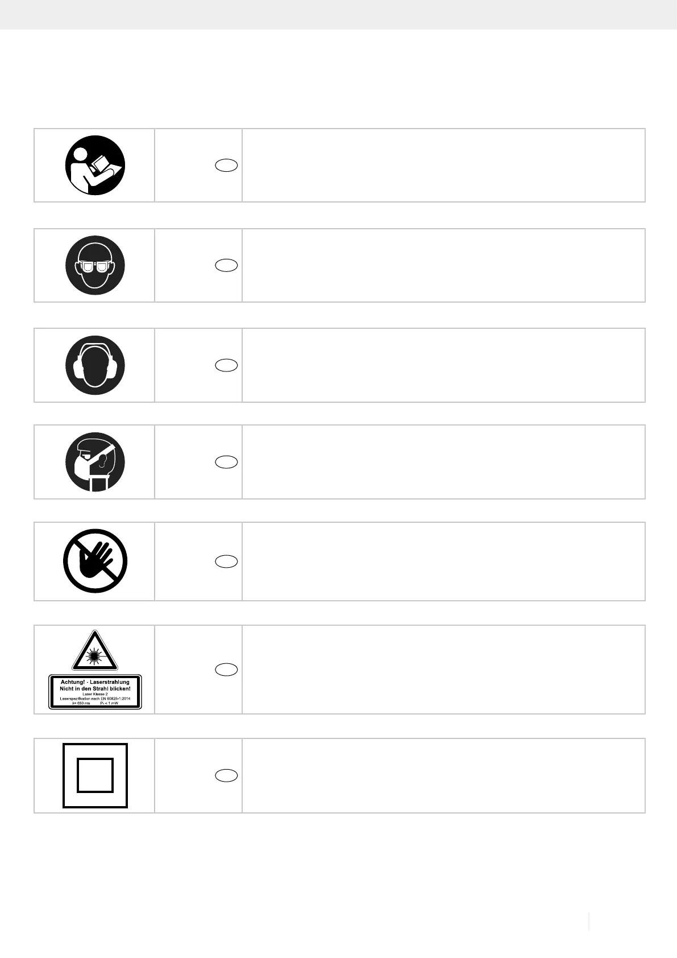Click the double-square protection class II symbol
The height and width of the screenshot is (958, 677).
coord(95,775)
